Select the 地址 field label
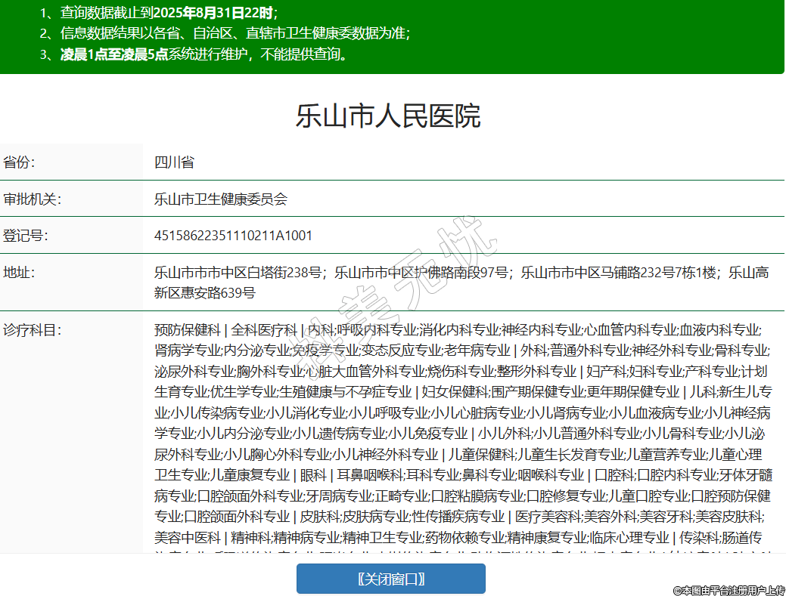786x596 pixels. [19, 273]
